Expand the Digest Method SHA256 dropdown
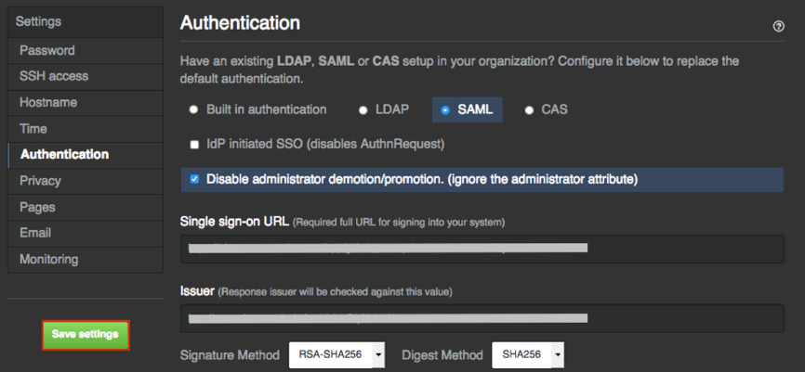Viewport: 805px width, 372px height. click(527, 354)
